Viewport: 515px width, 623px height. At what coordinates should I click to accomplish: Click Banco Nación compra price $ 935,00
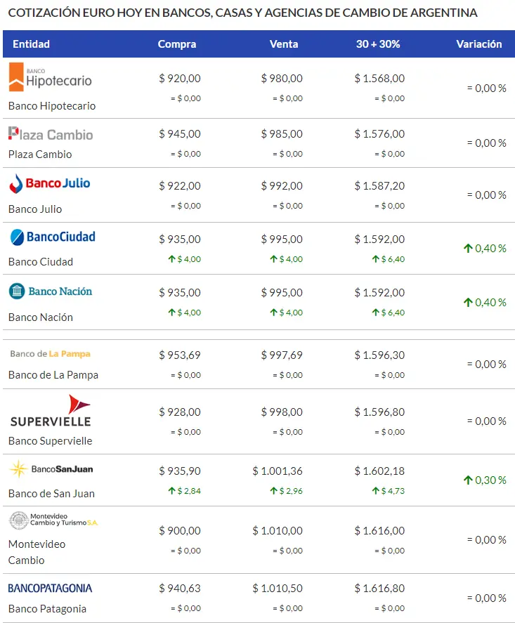(180, 292)
